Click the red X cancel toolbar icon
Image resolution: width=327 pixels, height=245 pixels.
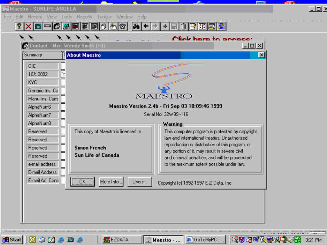click(x=28, y=26)
